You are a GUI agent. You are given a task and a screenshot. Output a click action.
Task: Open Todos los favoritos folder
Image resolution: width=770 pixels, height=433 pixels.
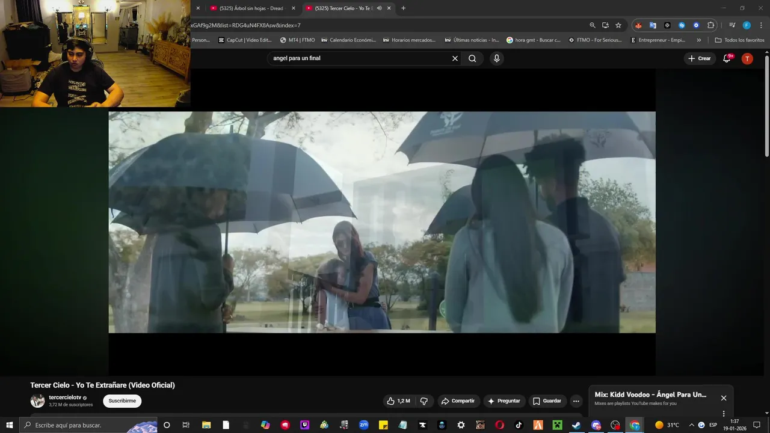tap(739, 40)
